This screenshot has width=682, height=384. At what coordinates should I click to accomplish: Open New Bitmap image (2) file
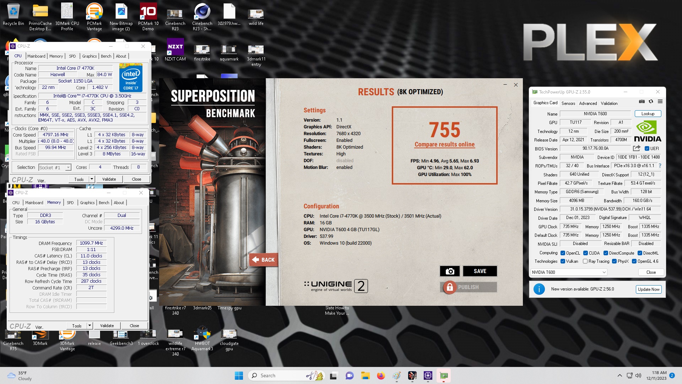(x=121, y=17)
